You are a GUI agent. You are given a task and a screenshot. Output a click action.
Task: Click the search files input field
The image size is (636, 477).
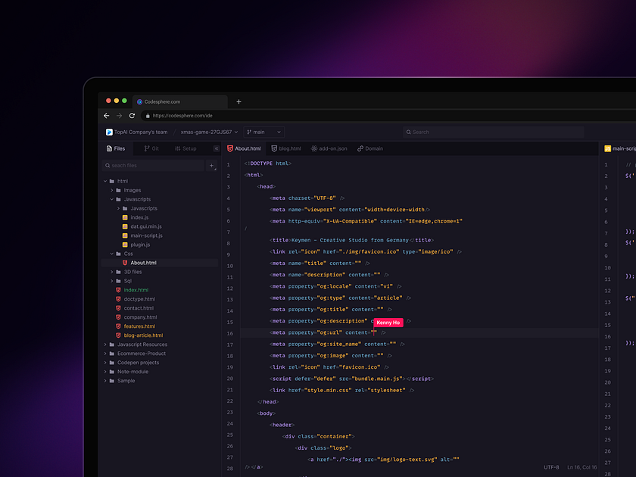pos(153,166)
